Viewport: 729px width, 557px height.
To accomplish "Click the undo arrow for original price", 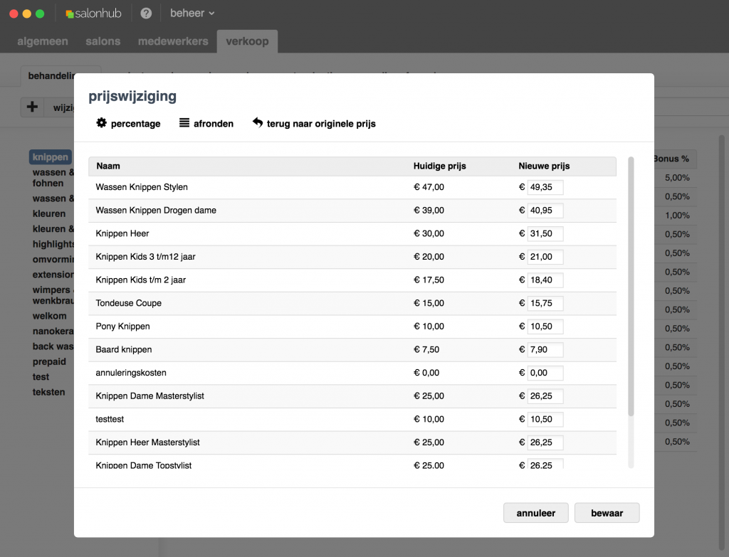I will (x=258, y=123).
